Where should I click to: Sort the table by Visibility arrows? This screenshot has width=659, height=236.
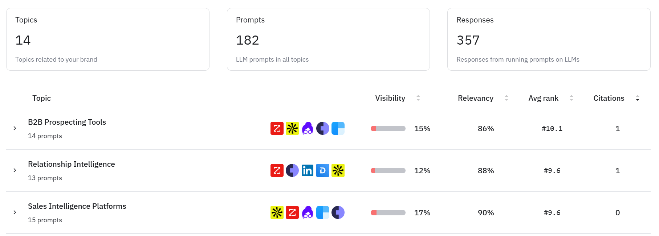point(418,98)
